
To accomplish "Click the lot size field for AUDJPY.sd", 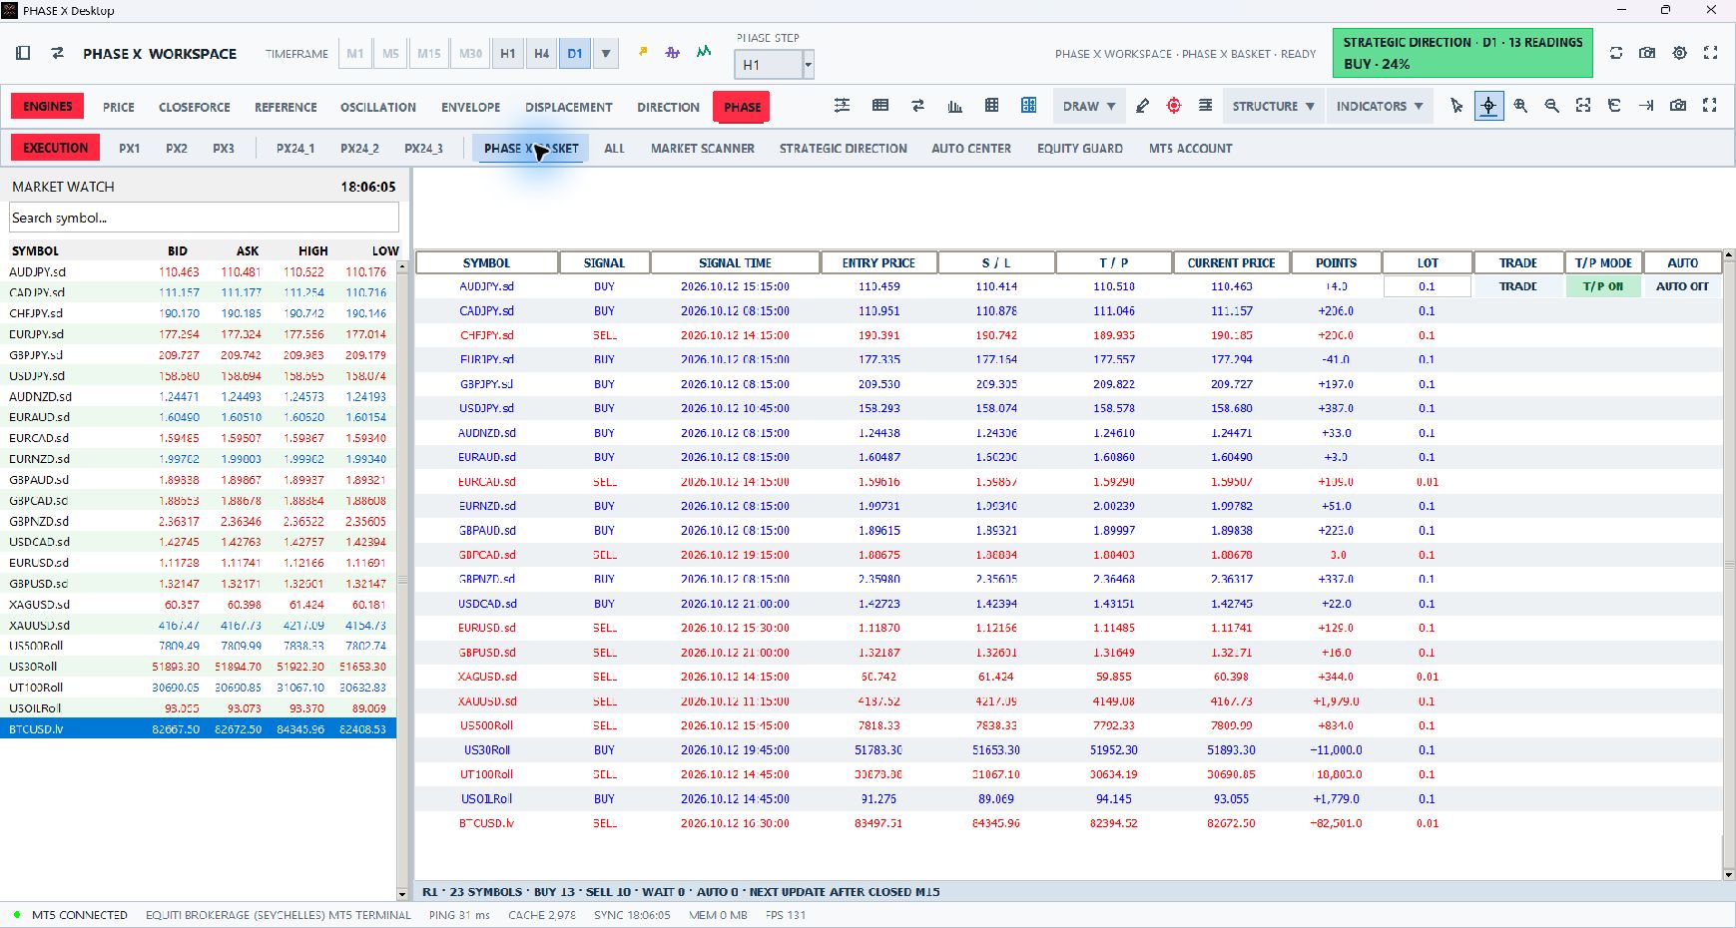I will 1428,286.
